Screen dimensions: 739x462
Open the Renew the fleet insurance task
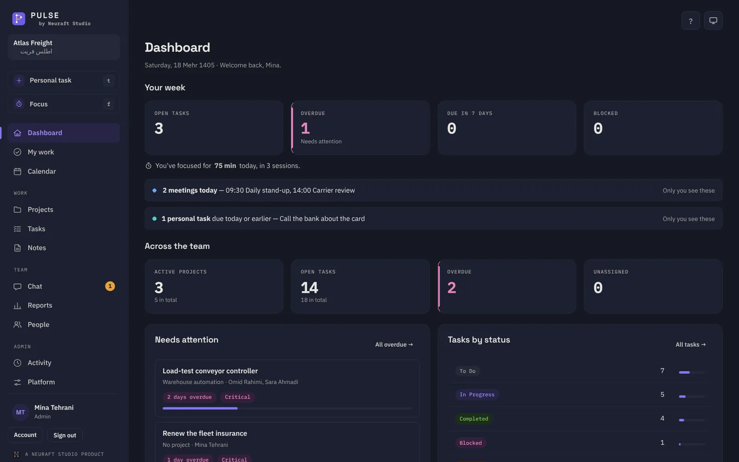coord(287,442)
